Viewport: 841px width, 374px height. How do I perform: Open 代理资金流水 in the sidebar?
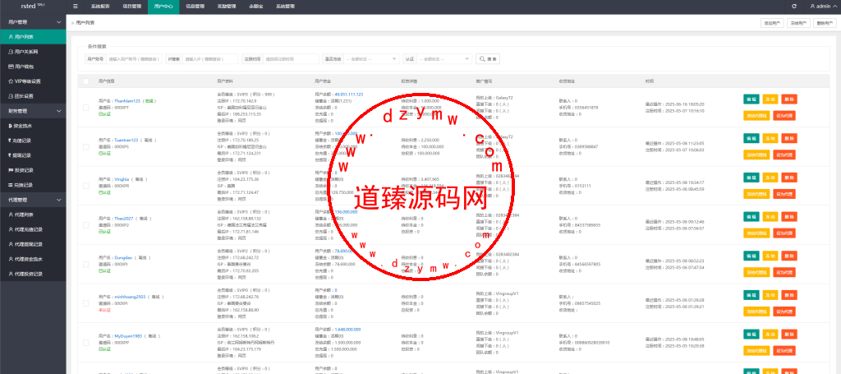click(33, 259)
